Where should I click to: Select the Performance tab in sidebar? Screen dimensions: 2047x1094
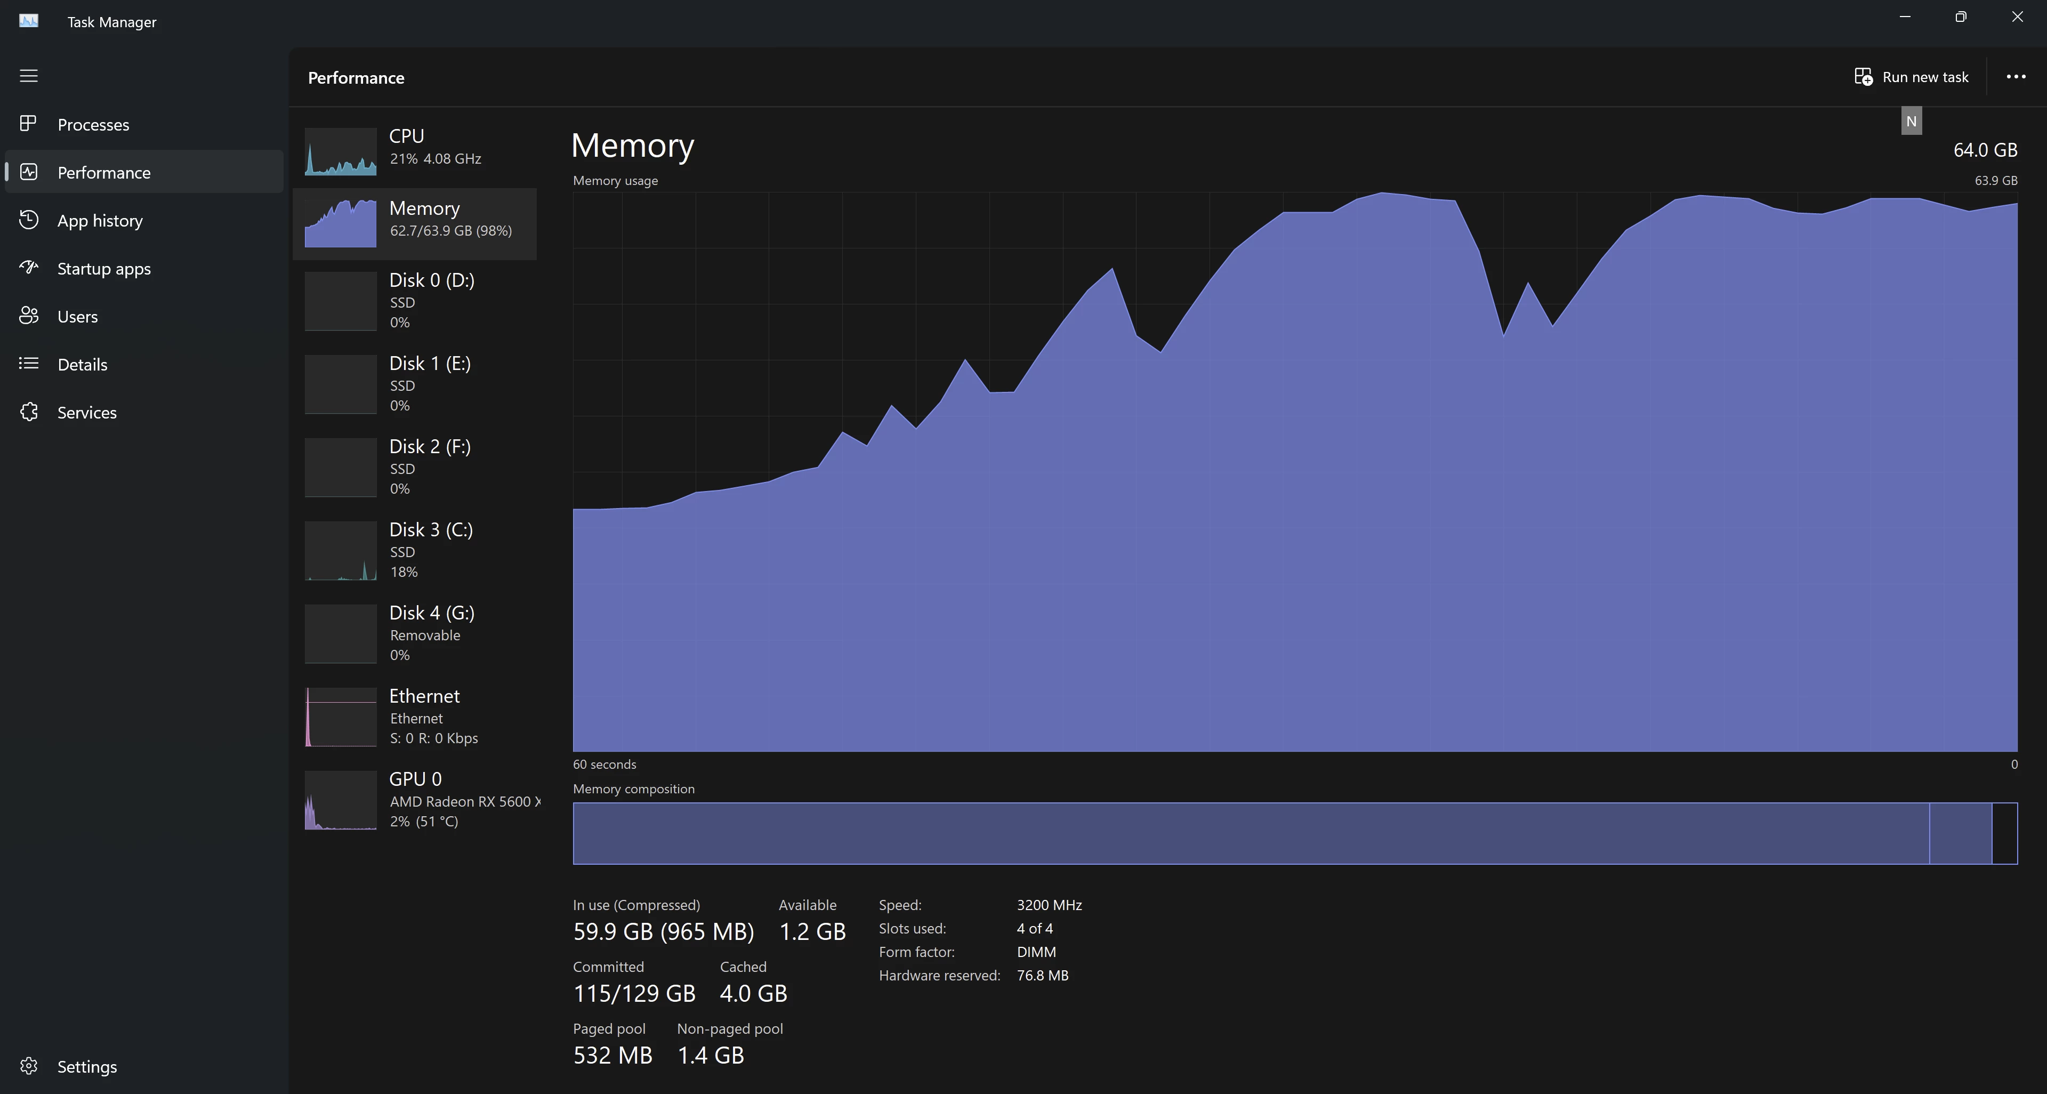[103, 172]
